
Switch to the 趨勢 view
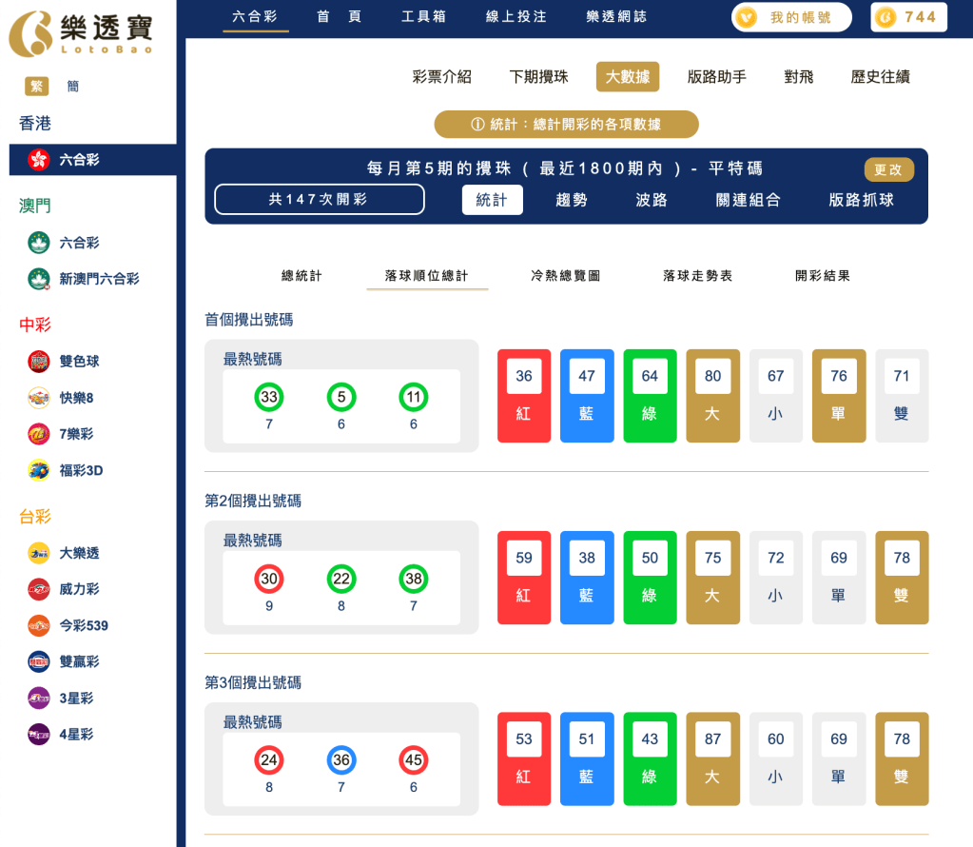[571, 201]
